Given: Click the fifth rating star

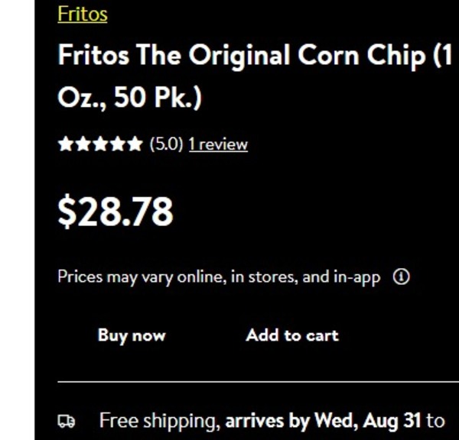Looking at the screenshot, I should (x=135, y=144).
